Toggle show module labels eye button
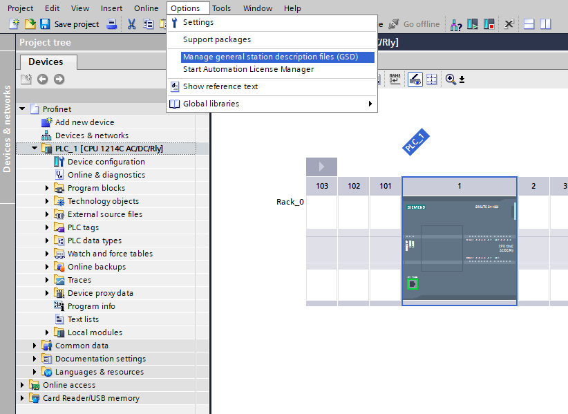 415,79
